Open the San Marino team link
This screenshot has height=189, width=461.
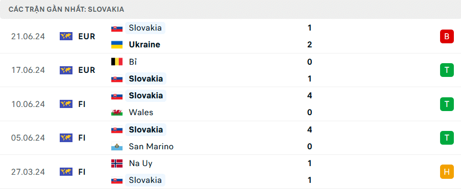[x=151, y=146]
